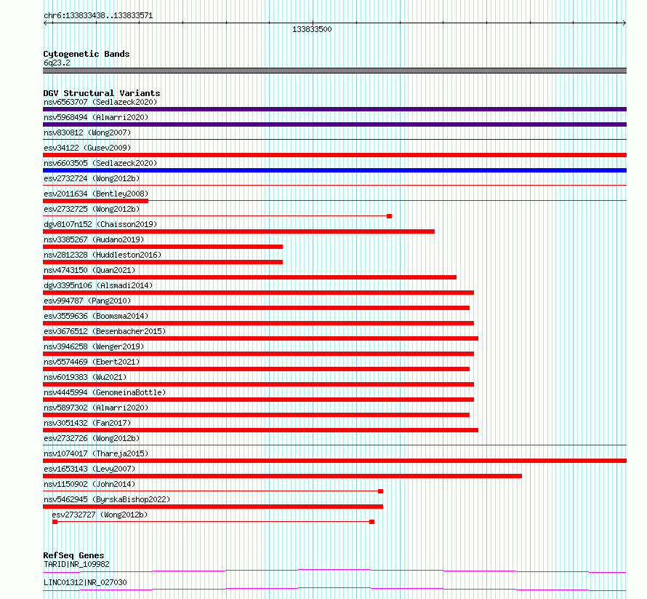Click the dgv8107n152 (Chaisson2019) label
This screenshot has width=647, height=599.
coord(100,224)
